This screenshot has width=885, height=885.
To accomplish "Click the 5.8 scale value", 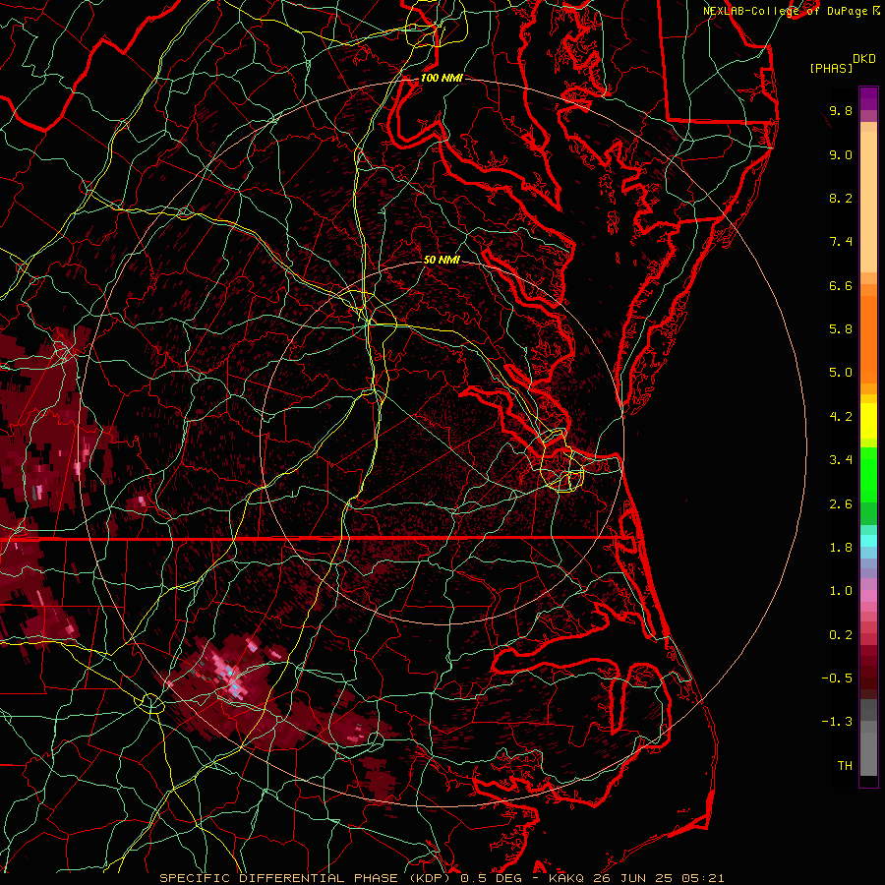I will pos(841,329).
